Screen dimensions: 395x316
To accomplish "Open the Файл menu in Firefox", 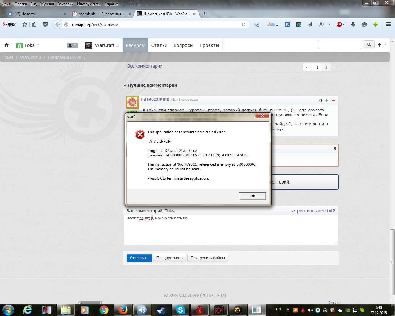I will [6, 4].
